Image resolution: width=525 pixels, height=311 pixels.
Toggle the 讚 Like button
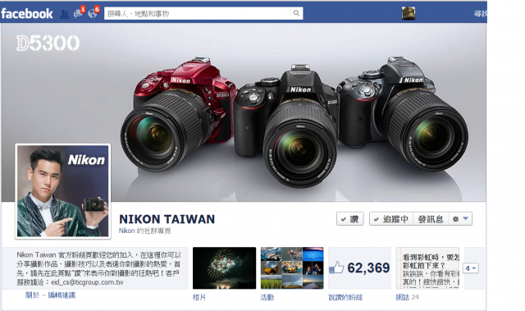(x=350, y=219)
